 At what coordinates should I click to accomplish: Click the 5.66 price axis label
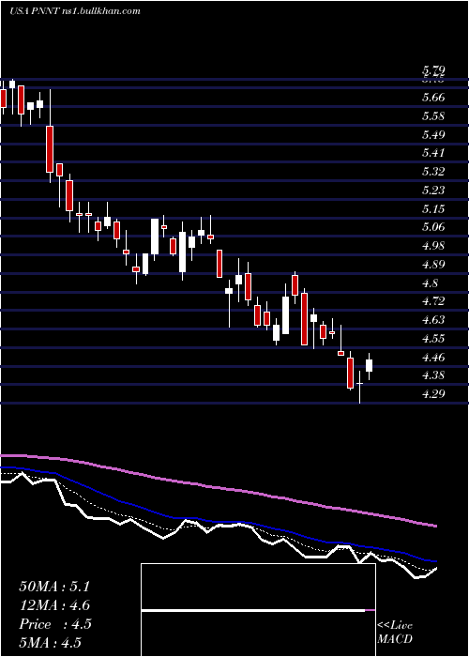click(433, 98)
